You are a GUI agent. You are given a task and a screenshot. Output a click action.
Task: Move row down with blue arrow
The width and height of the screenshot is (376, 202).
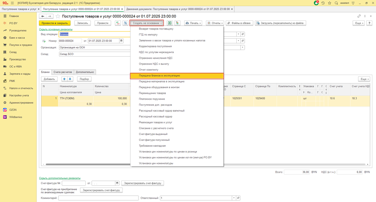(x=70, y=79)
